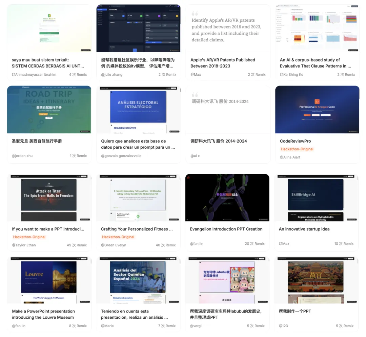Open the Road Trip 美西自驾手册 thumbnail
The height and width of the screenshot is (337, 366).
coord(49,109)
